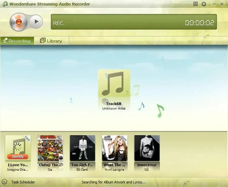The image size is (228, 187).
Task: Click View ribbon on Cheap Thrills cover
Action: click(x=60, y=138)
